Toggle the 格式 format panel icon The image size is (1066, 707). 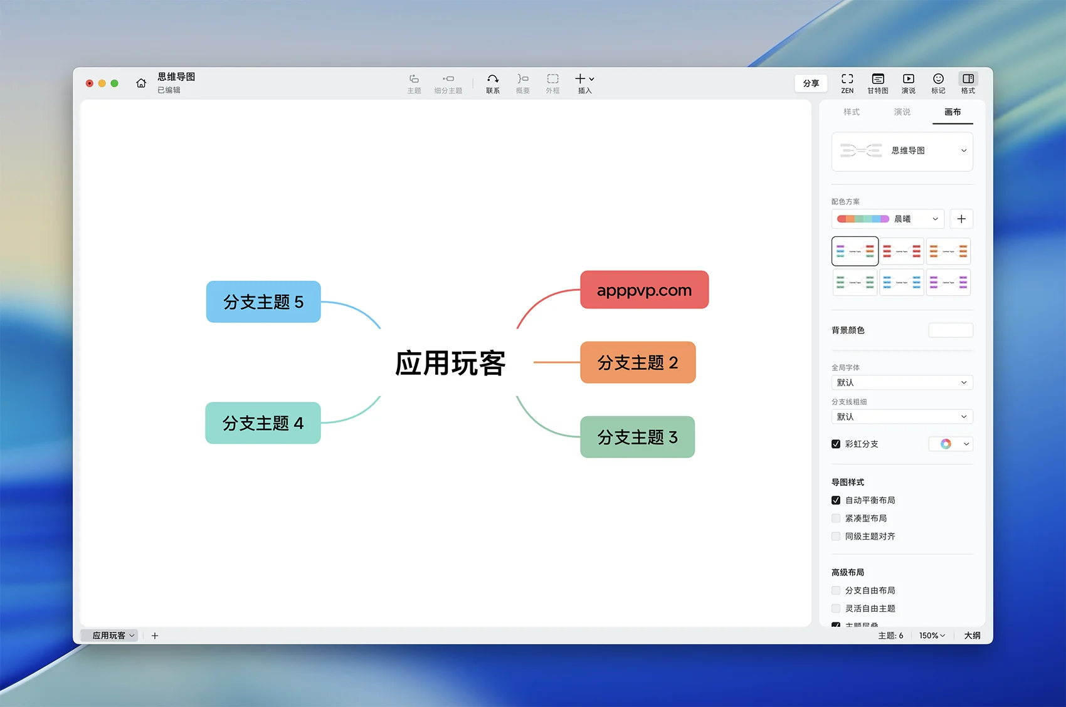(968, 80)
